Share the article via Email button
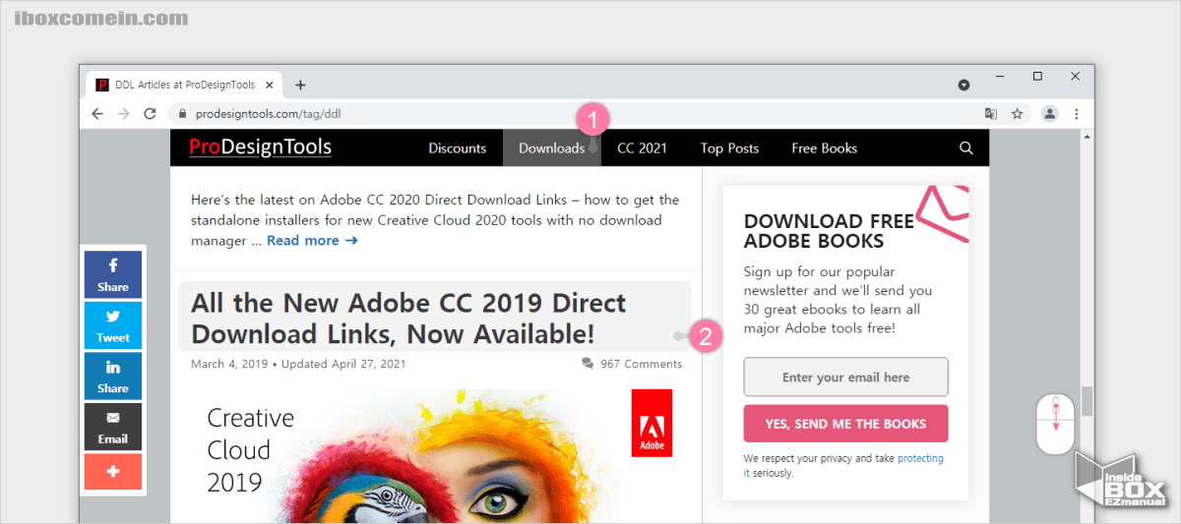The image size is (1181, 524). pos(112,427)
